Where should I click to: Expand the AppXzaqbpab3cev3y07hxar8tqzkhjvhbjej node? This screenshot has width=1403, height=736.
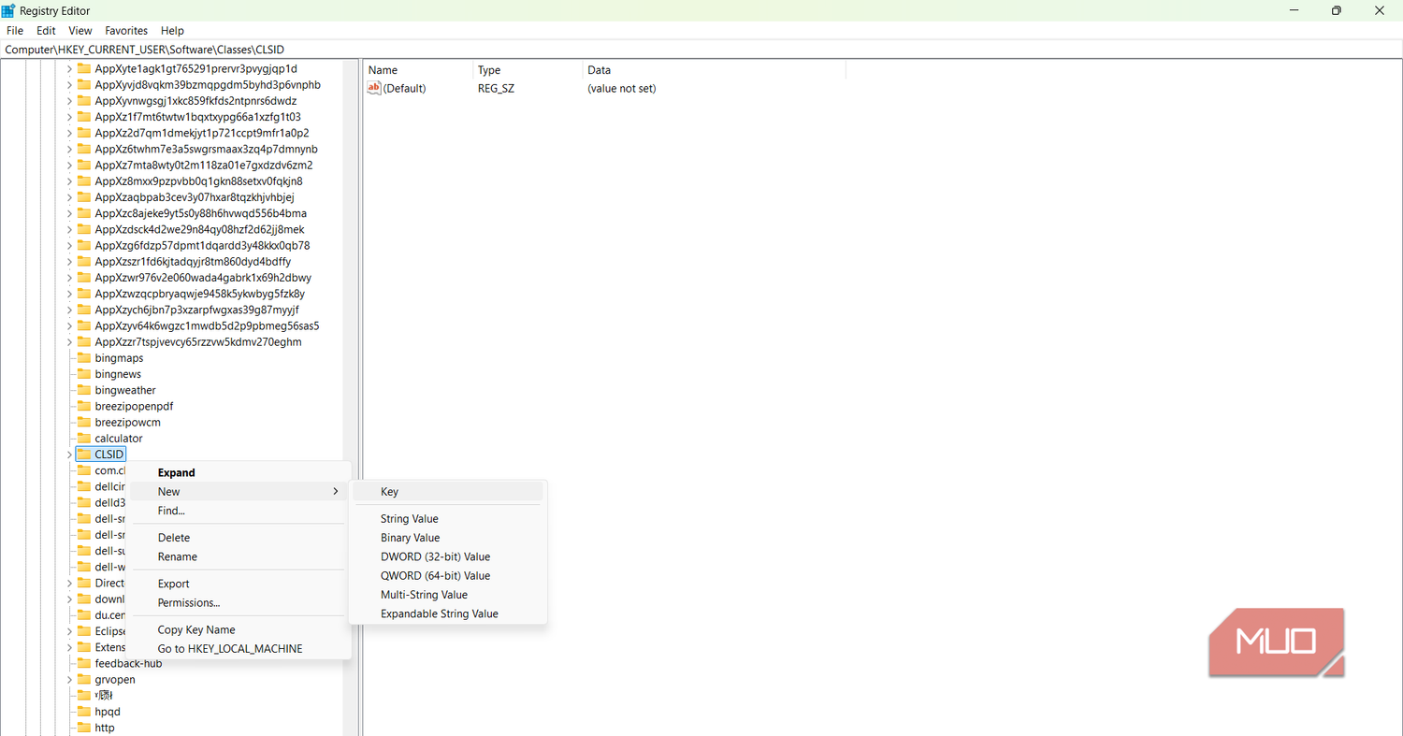(69, 197)
